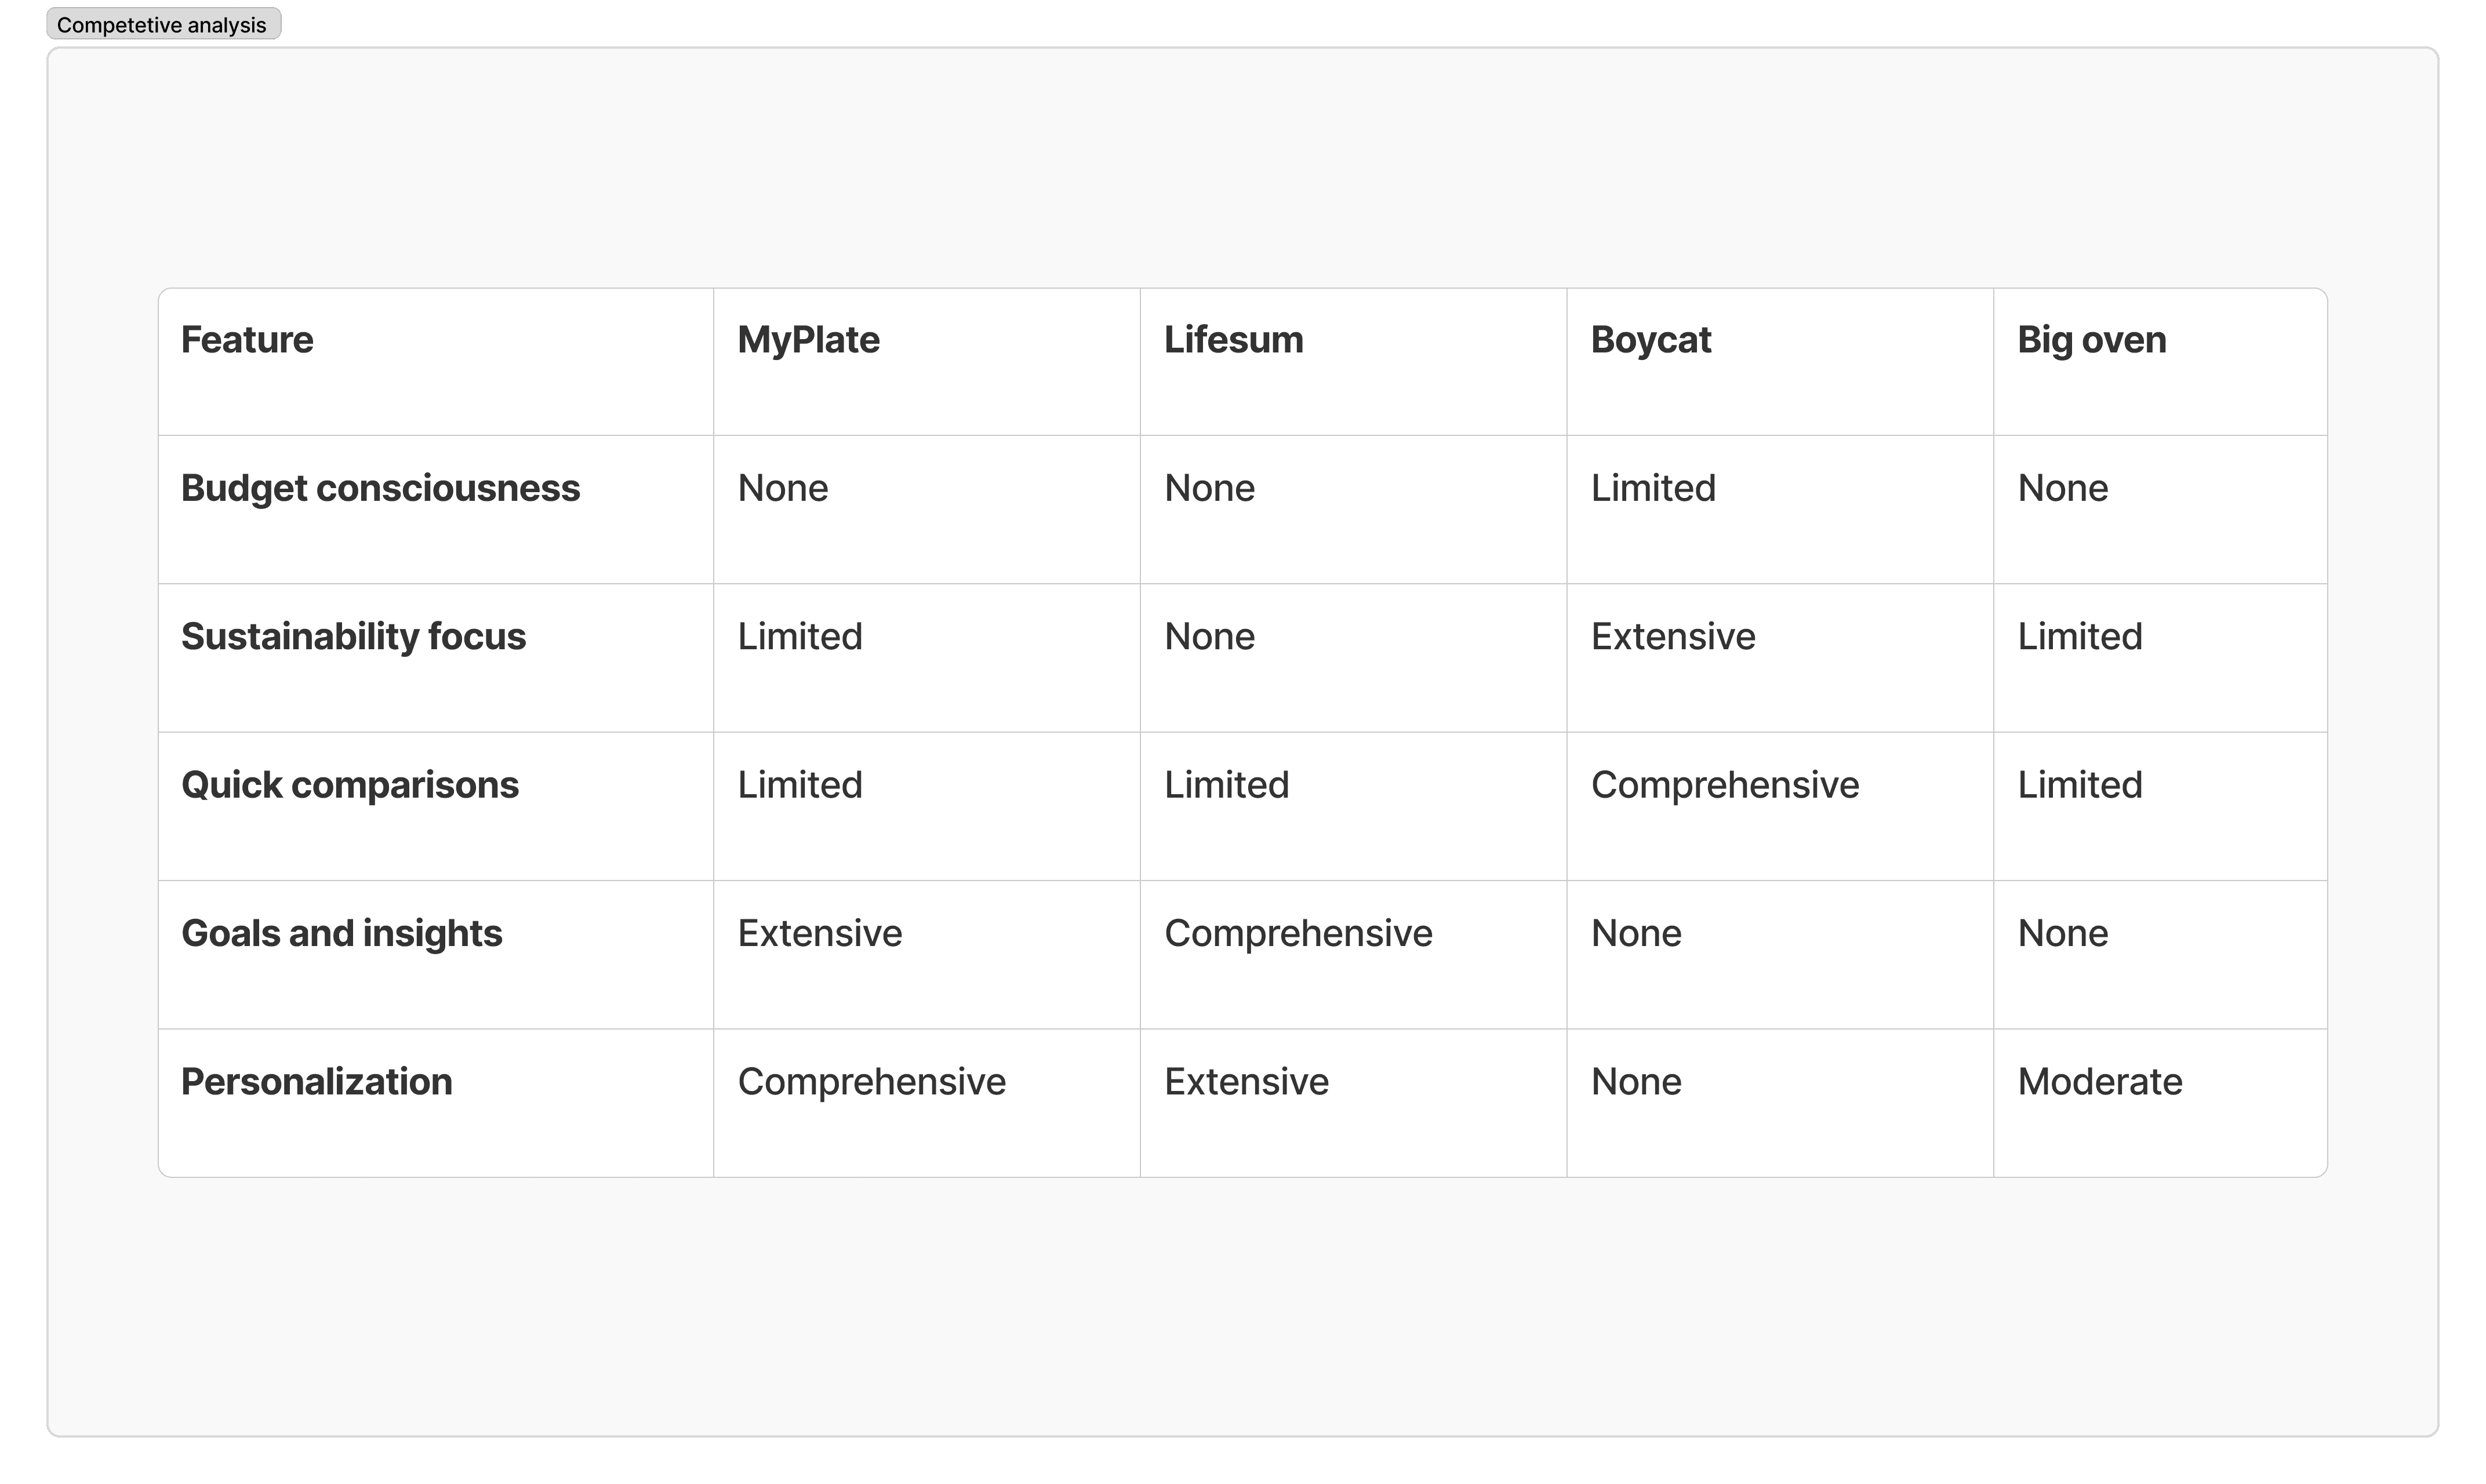
Task: Select MyPlate's "Comprehensive" Personalization cell
Action: tap(871, 1081)
